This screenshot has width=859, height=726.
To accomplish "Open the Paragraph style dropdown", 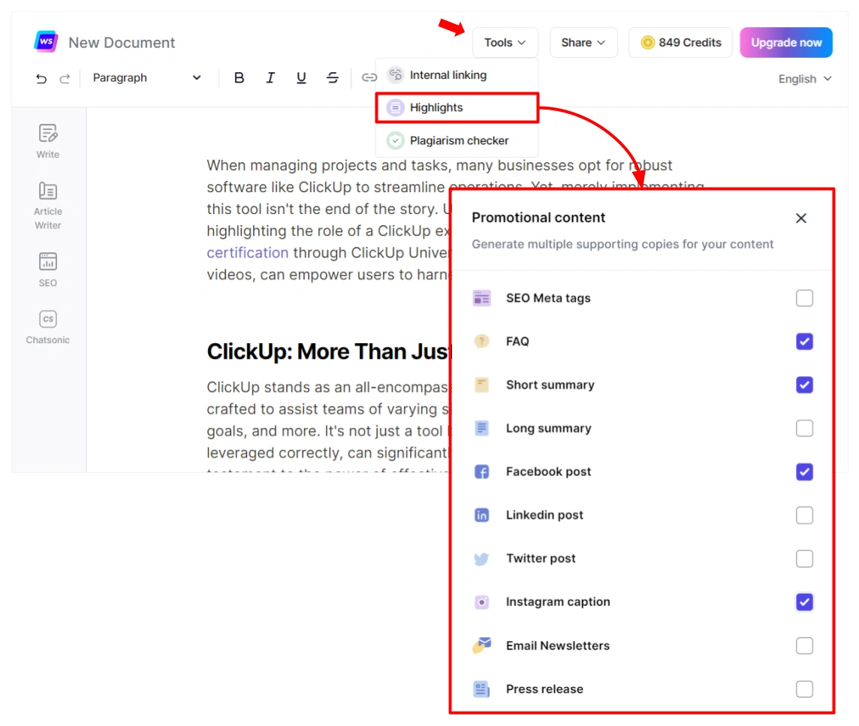I will [x=146, y=78].
